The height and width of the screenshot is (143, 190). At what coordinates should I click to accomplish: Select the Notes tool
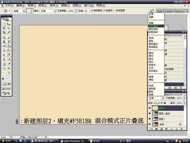click(4, 64)
